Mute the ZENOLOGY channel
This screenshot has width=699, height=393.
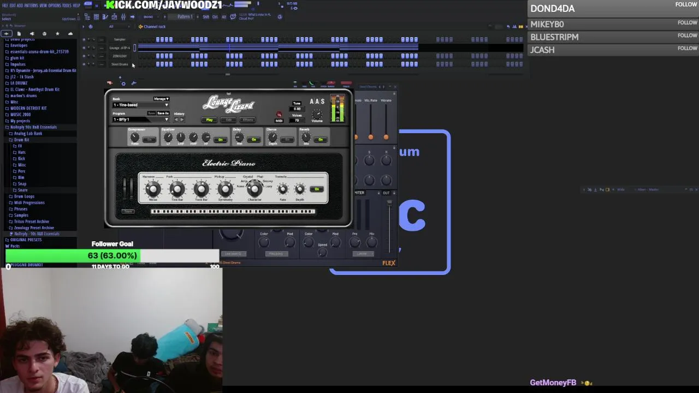click(84, 56)
